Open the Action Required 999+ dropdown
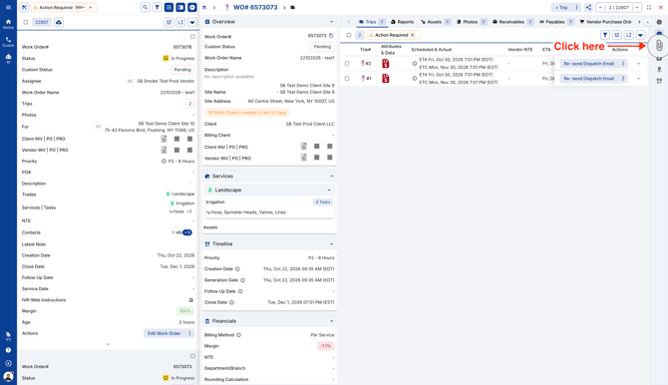 tap(64, 7)
